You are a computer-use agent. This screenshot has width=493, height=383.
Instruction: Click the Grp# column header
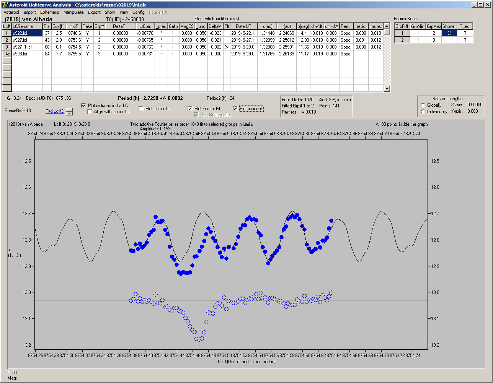(x=99, y=26)
